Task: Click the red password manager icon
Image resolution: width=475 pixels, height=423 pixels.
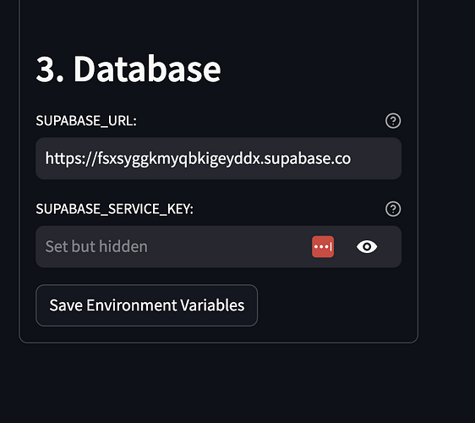Action: pos(323,246)
